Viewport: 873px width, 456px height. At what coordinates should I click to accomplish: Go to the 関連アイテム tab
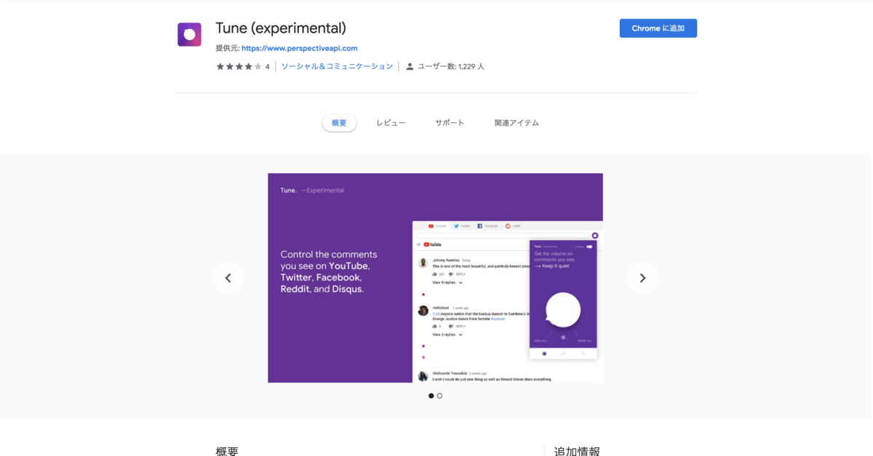[517, 123]
